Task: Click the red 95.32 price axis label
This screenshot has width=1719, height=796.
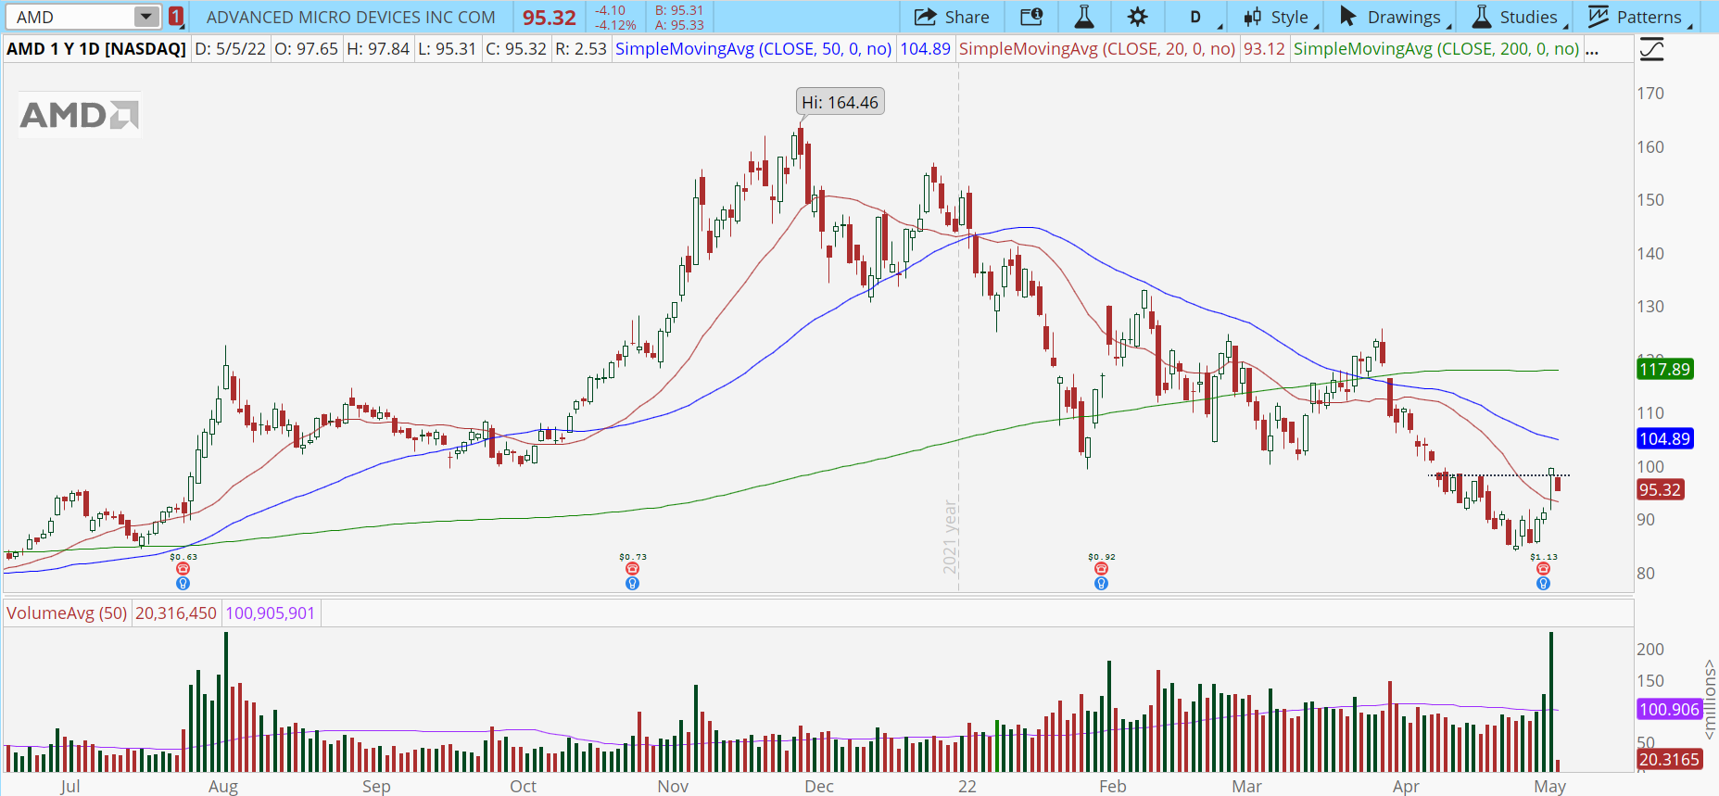Action: tap(1659, 489)
